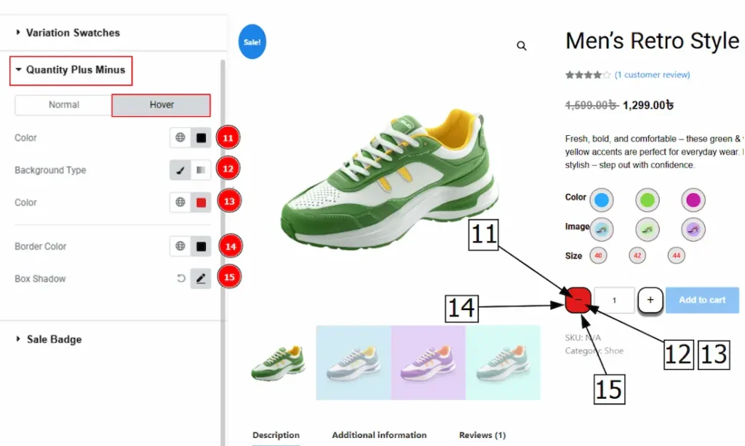Expand the Sale Badge section
745x446 pixels.
(54, 339)
